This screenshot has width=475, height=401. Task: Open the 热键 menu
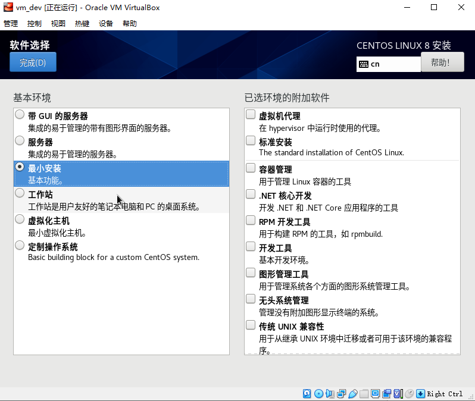pyautogui.click(x=82, y=24)
